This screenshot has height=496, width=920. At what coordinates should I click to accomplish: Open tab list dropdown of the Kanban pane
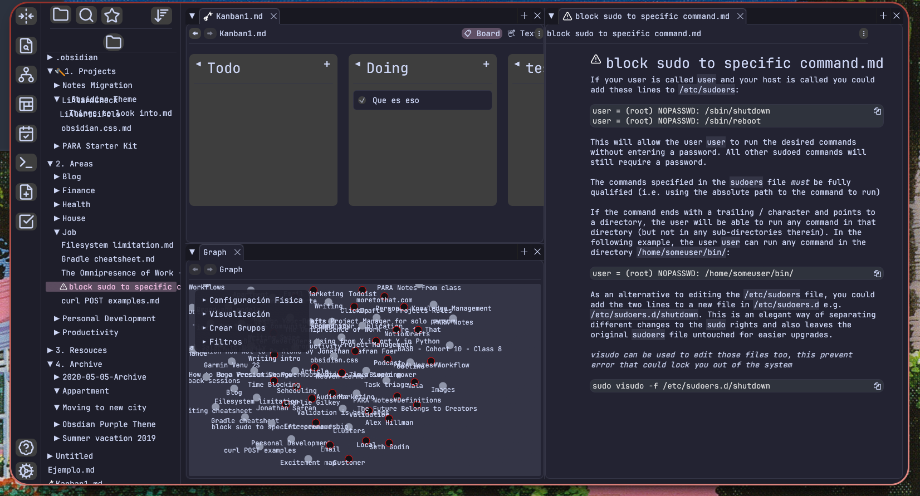pyautogui.click(x=192, y=16)
